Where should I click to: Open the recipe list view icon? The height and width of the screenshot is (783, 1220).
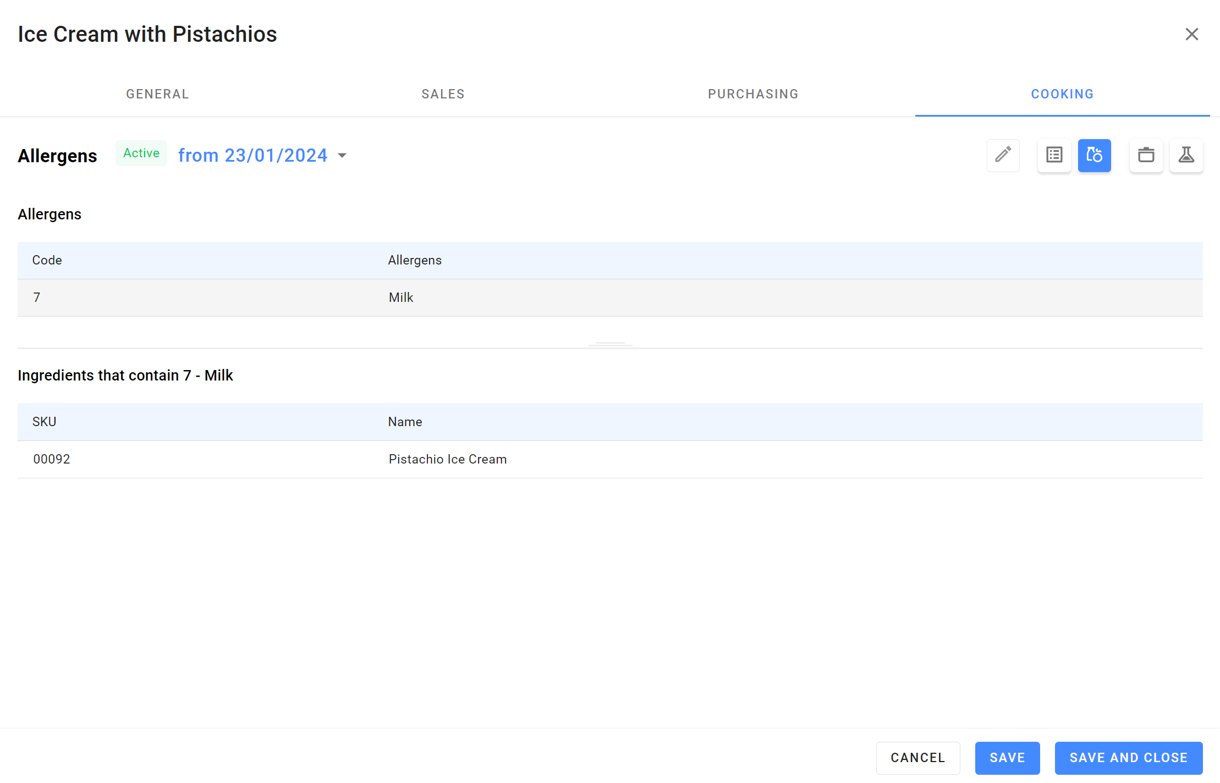[1054, 155]
